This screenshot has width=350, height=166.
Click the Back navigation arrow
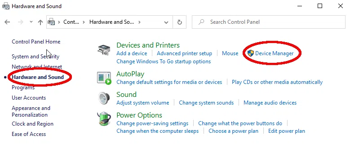pos(7,22)
